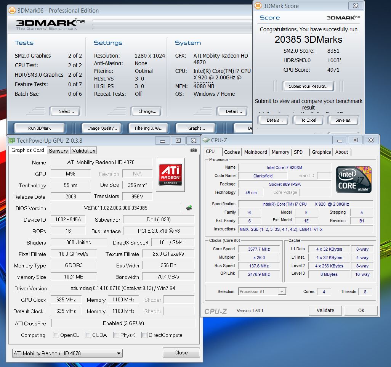Click Submit Your Results button
The image size is (391, 367).
[x=308, y=86]
